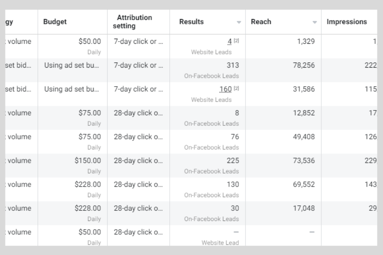383x255 pixels.
Task: Click the budget cell in the 31,586 reach row
Action: (72, 89)
